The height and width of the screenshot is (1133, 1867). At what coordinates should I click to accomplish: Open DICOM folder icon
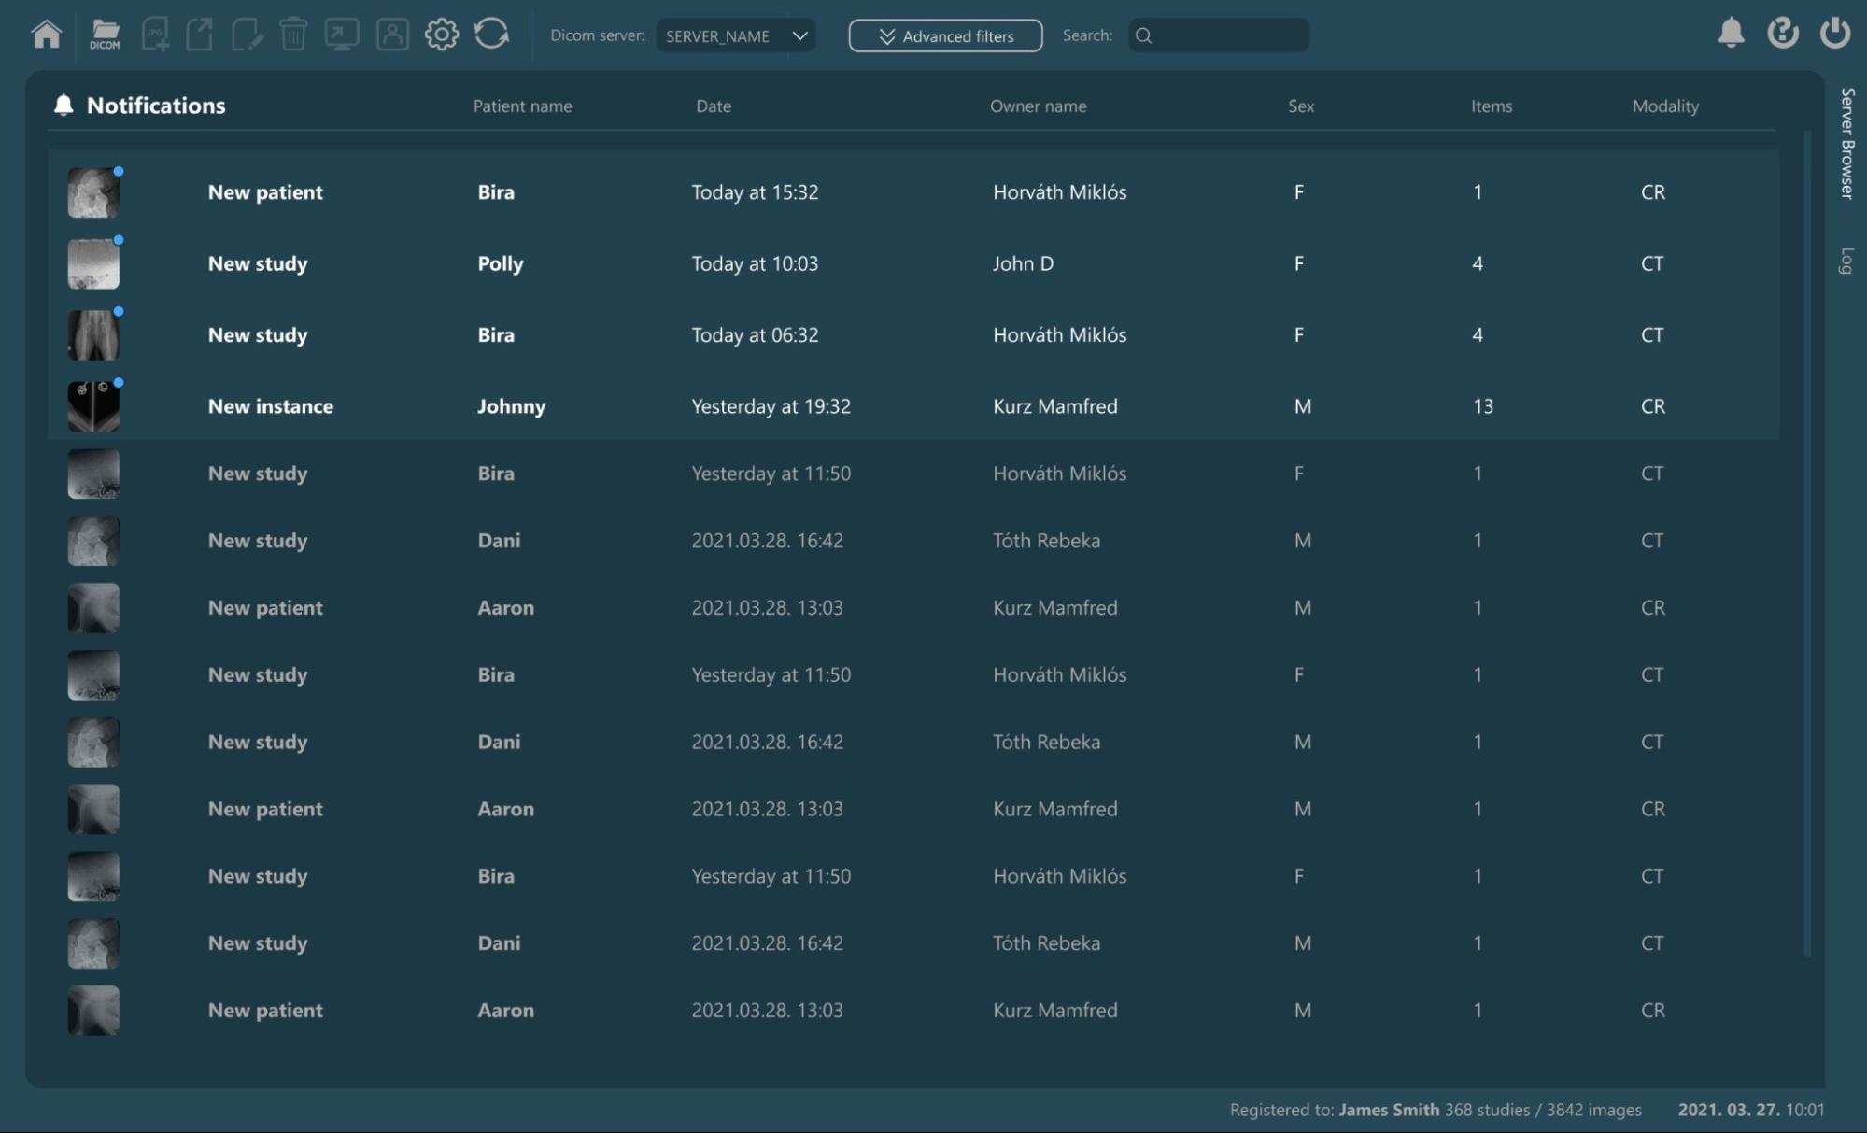[105, 35]
